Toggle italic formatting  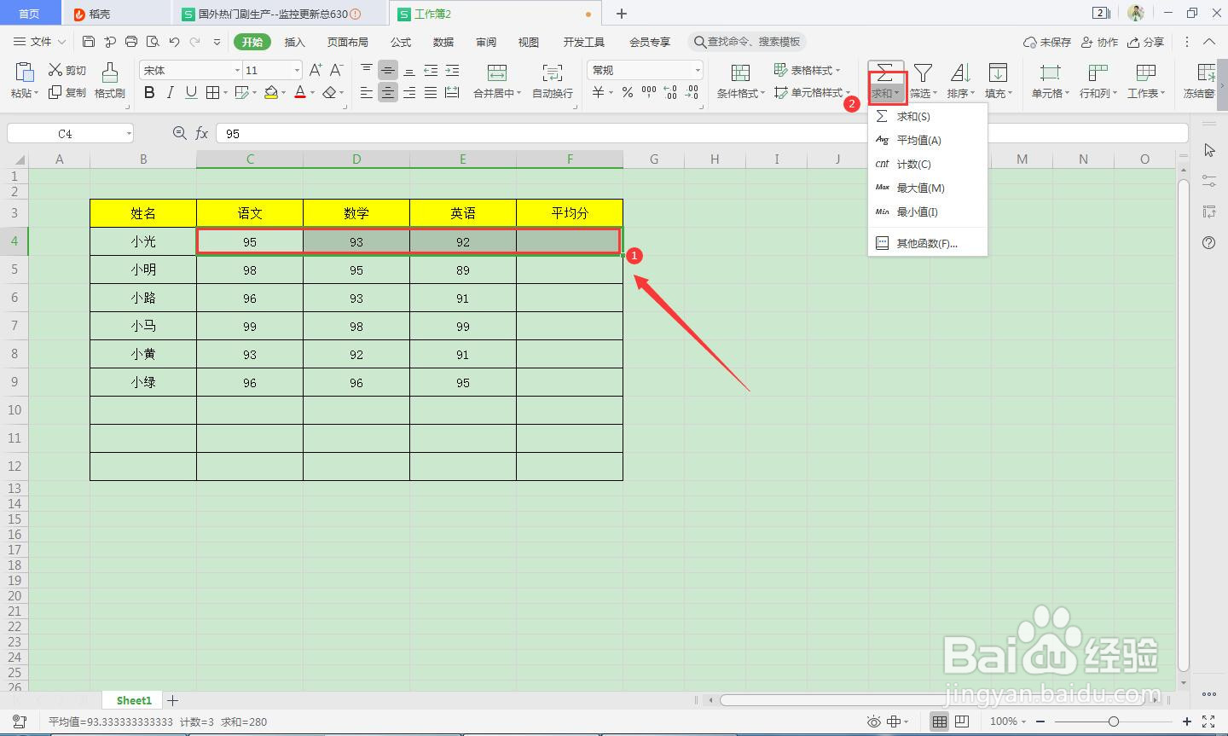tap(170, 93)
